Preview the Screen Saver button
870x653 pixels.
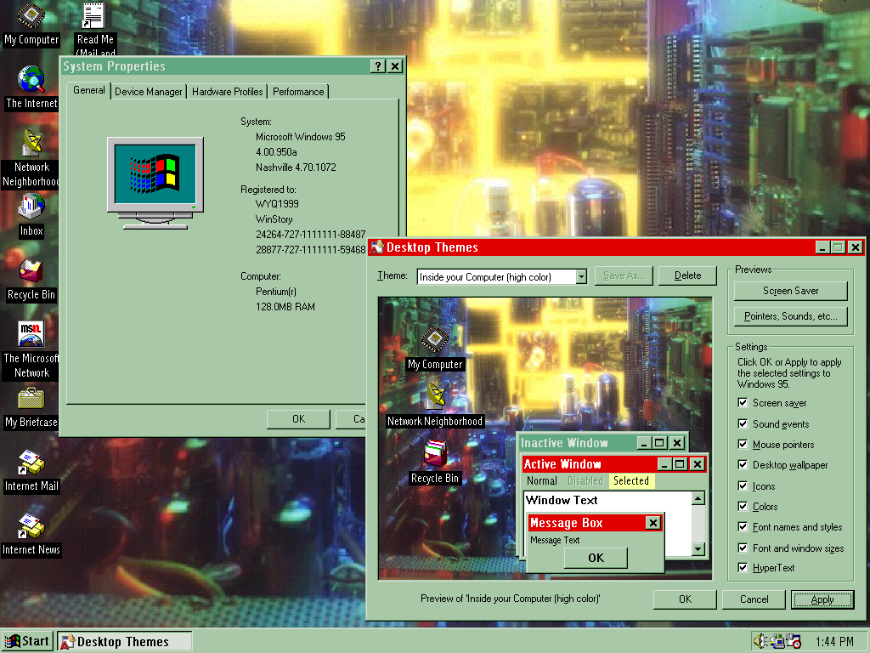791,291
